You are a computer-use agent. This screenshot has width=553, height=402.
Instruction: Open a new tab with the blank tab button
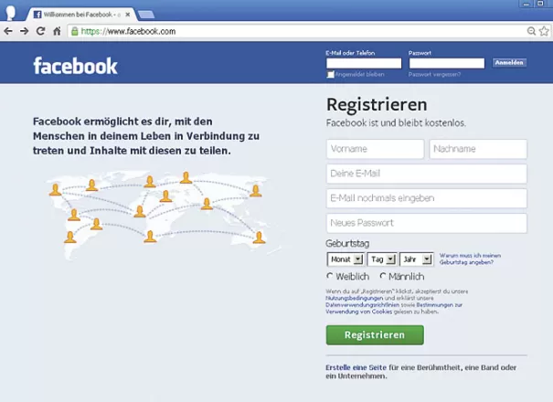[146, 15]
